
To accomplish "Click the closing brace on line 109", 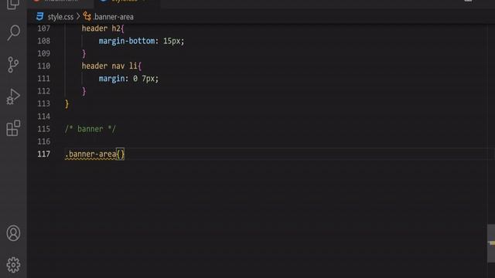I will pyautogui.click(x=84, y=54).
